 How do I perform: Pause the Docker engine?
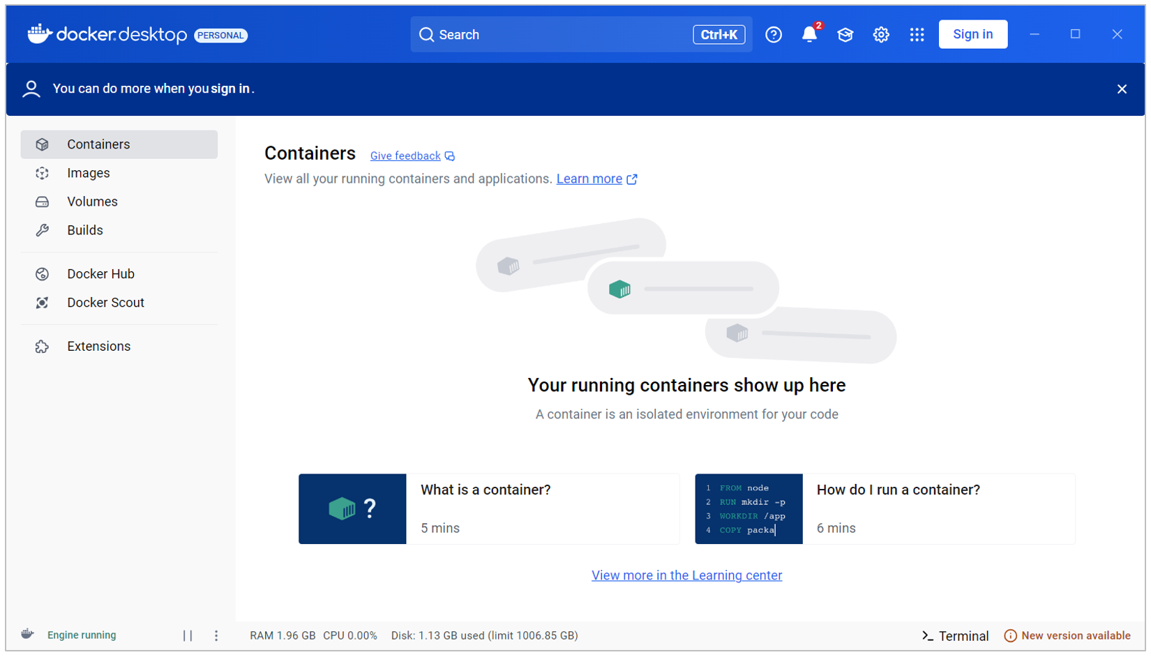point(188,635)
